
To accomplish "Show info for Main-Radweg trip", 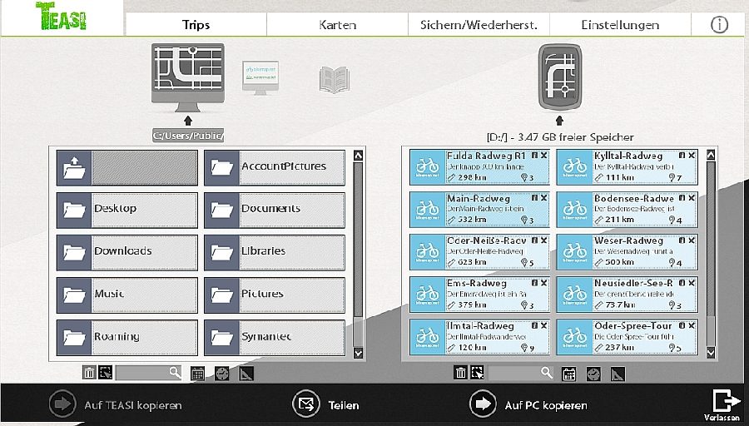I will tap(534, 198).
